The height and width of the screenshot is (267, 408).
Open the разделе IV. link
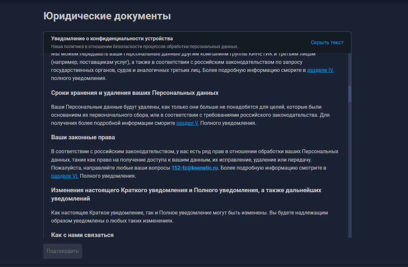pos(320,70)
